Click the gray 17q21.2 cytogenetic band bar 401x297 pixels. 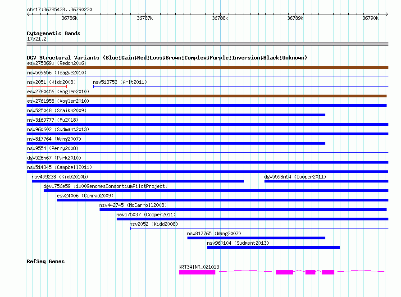coord(207,44)
